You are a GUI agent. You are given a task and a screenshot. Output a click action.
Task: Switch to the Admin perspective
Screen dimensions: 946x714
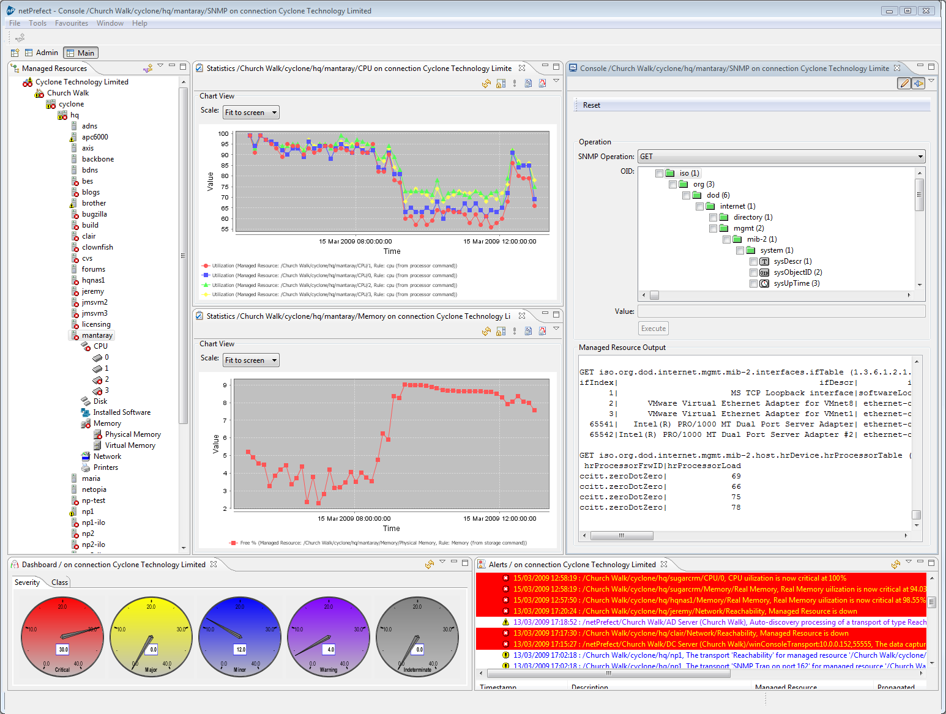coord(42,53)
